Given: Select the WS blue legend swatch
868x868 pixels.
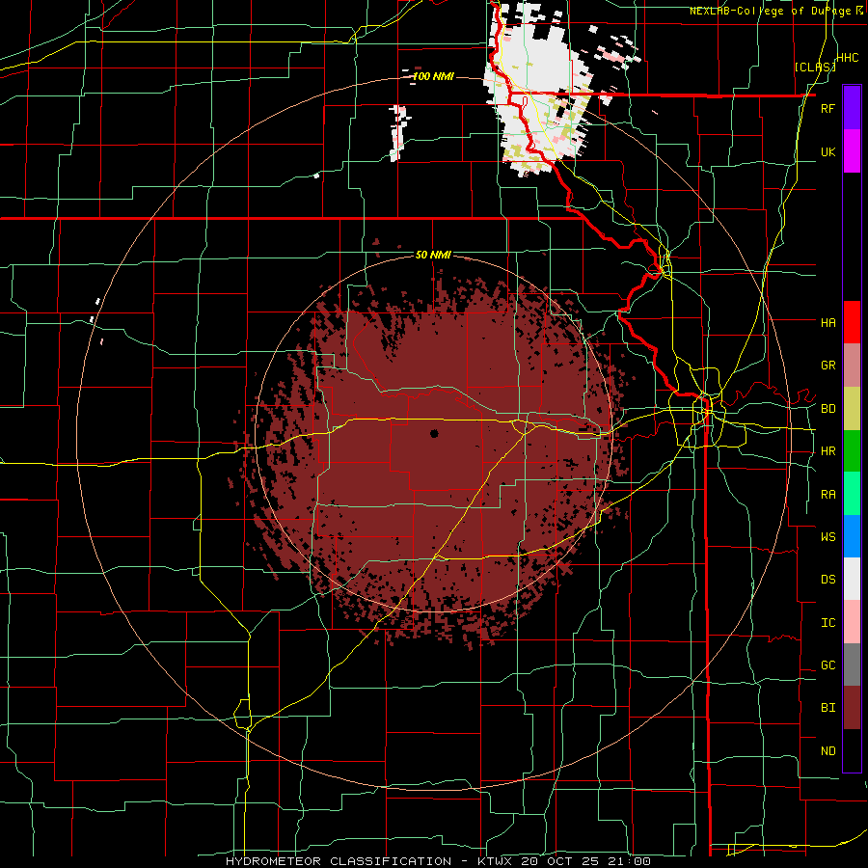Looking at the screenshot, I should point(852,536).
